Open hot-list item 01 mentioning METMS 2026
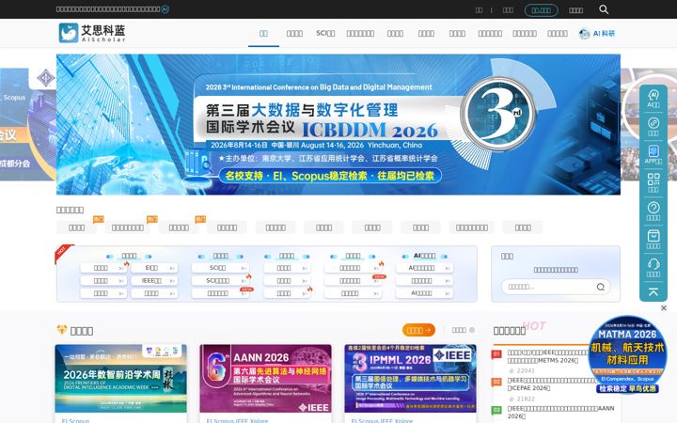The image size is (677, 423). [x=547, y=356]
